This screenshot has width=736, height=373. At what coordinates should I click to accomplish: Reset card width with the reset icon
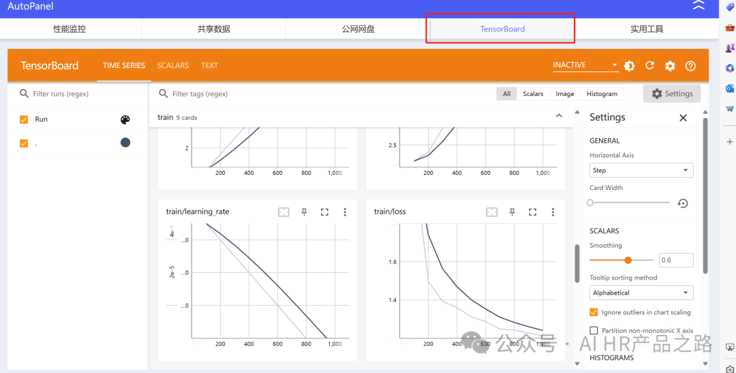point(682,203)
